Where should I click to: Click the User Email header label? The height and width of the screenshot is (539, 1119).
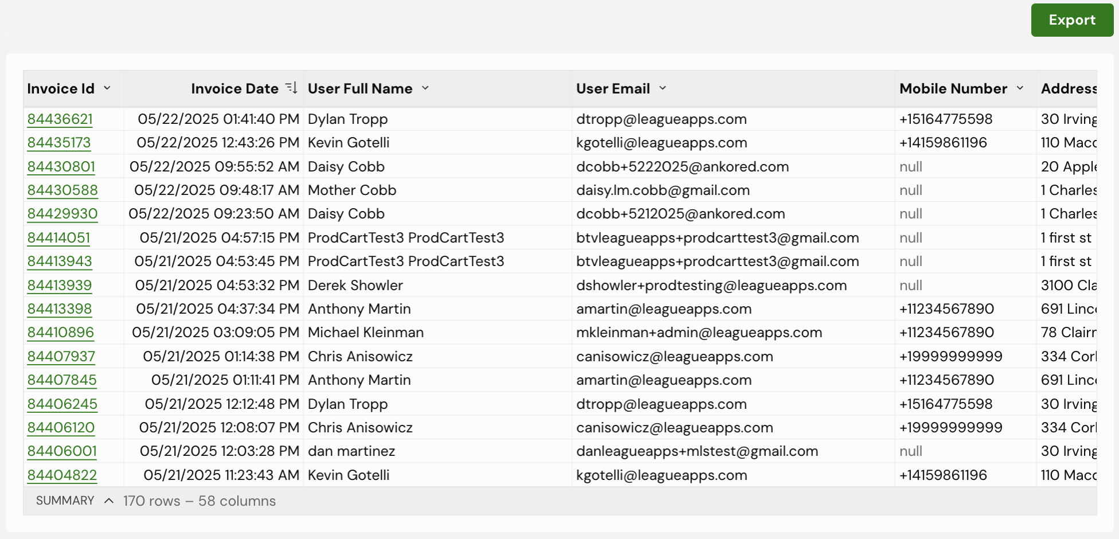(x=613, y=88)
